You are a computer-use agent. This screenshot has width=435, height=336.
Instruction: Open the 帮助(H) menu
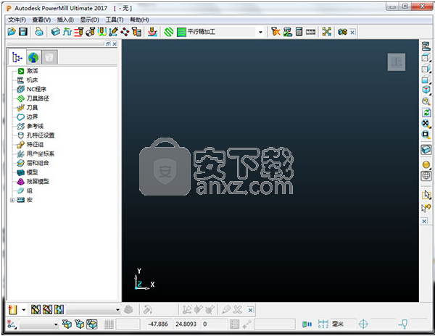coord(139,20)
